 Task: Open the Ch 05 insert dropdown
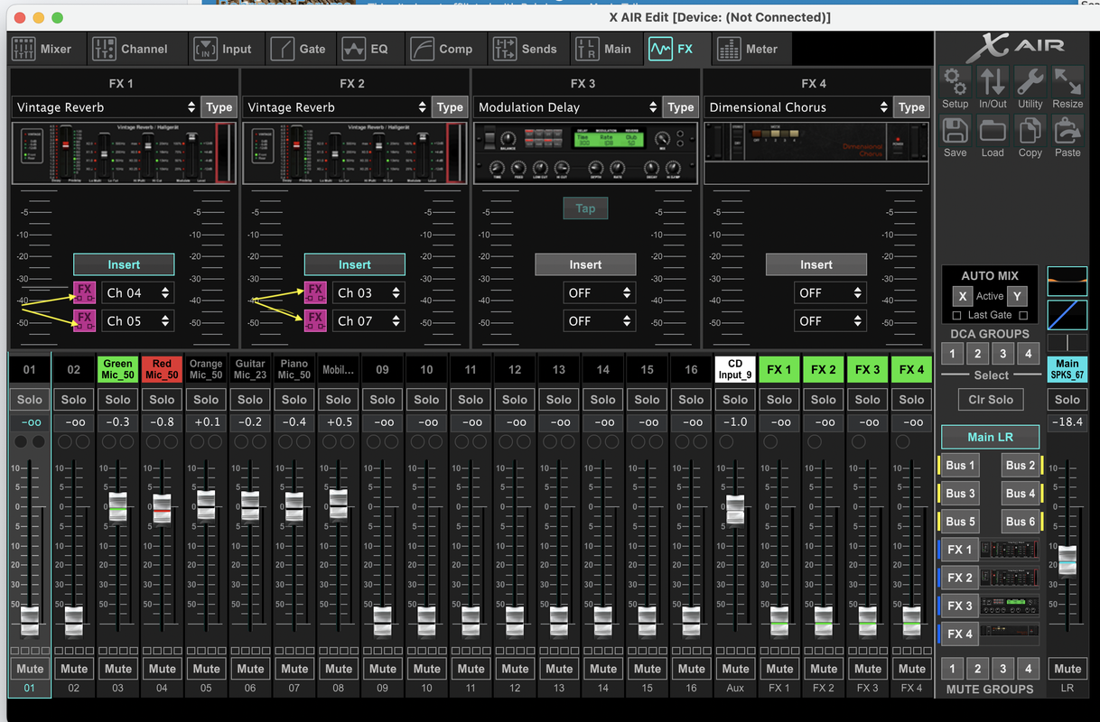click(x=137, y=320)
